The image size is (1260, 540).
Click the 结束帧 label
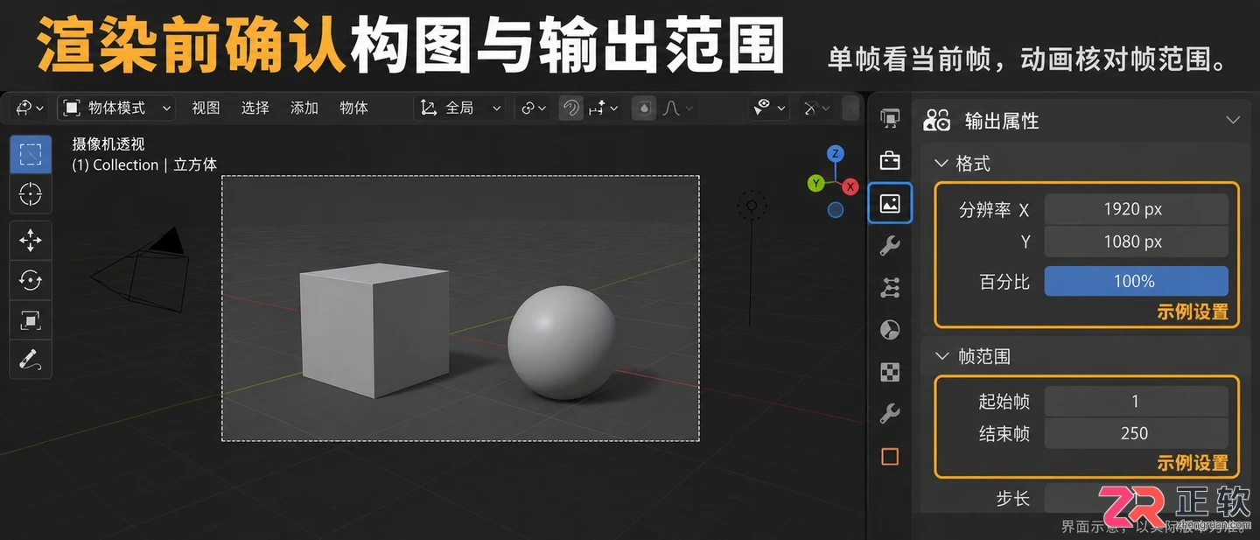[1004, 433]
